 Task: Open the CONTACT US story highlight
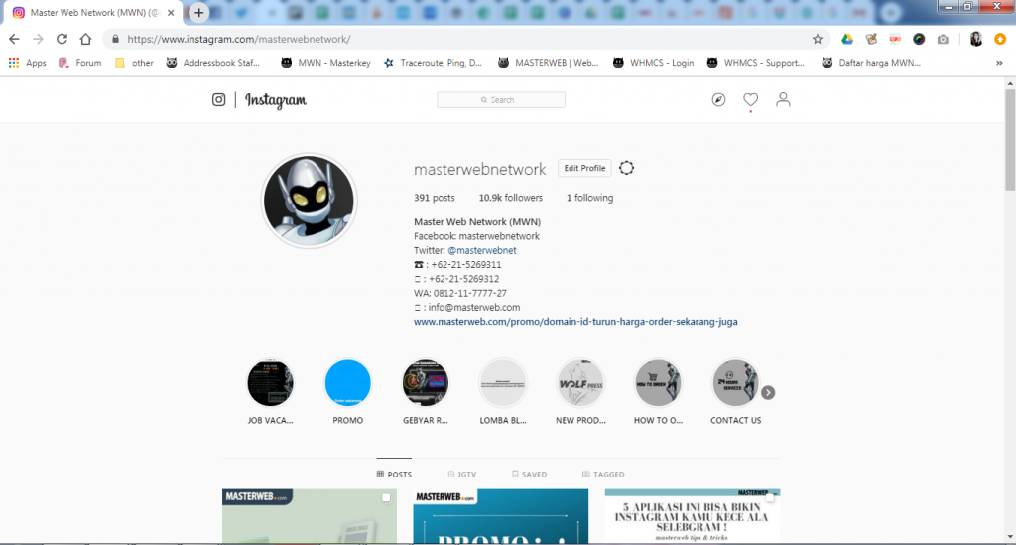[x=735, y=384]
